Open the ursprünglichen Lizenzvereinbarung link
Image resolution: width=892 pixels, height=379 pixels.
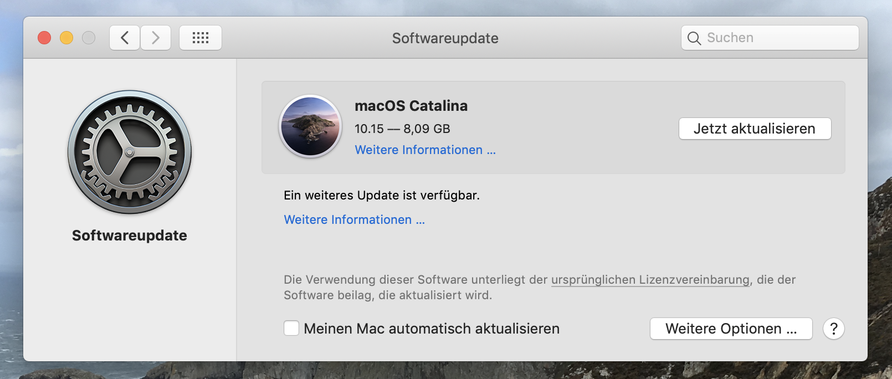[650, 280]
